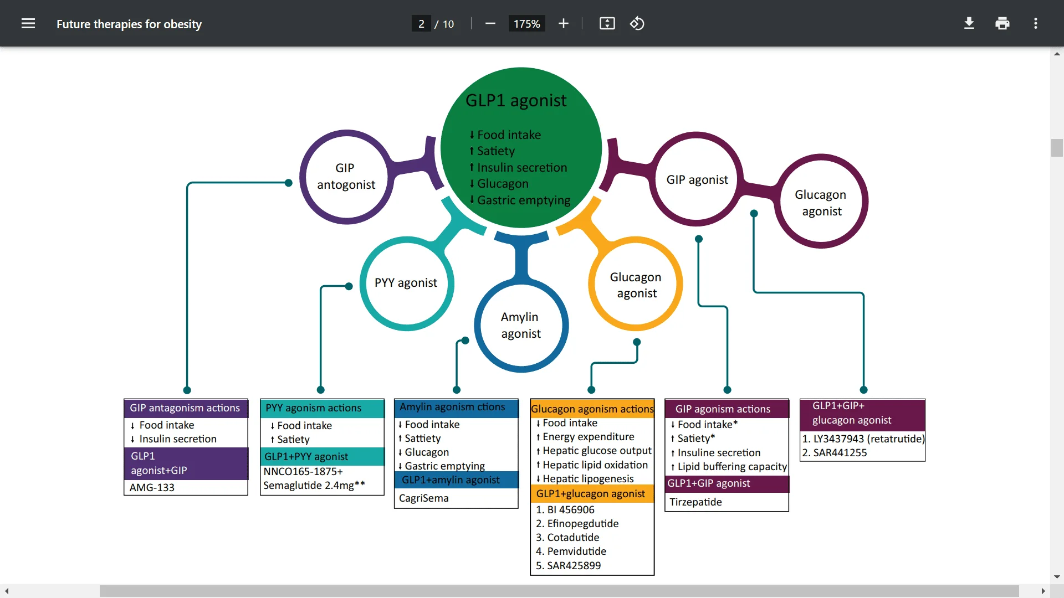Open the more actions menu
Screen dimensions: 1064x598
click(1035, 23)
